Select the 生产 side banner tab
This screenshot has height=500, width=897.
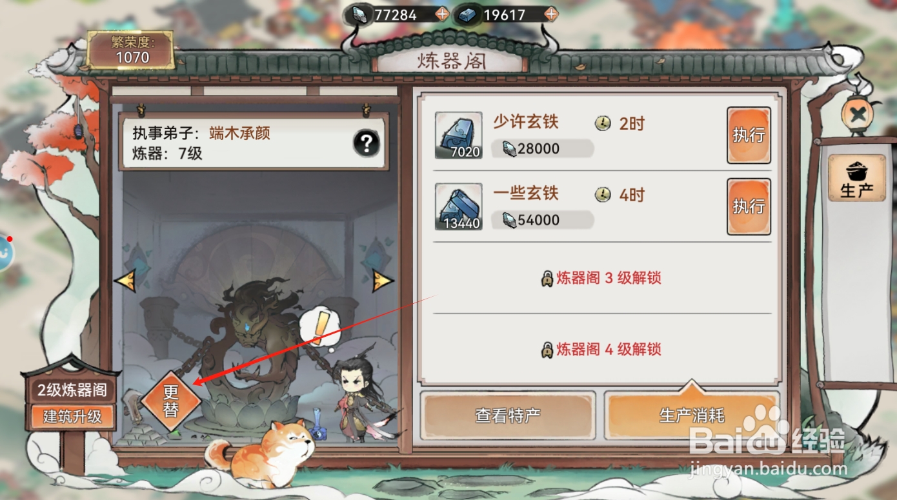(x=856, y=179)
